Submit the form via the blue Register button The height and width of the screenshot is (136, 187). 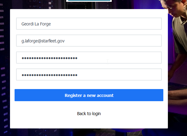pyautogui.click(x=89, y=95)
